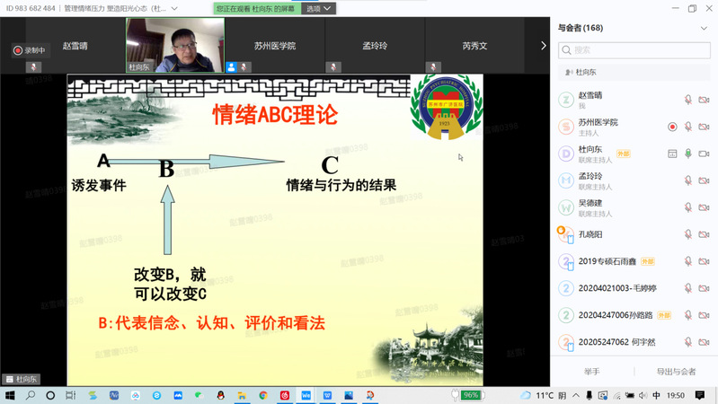Image resolution: width=718 pixels, height=404 pixels.
Task: Click the 举手 raise hand button
Action: pyautogui.click(x=591, y=371)
